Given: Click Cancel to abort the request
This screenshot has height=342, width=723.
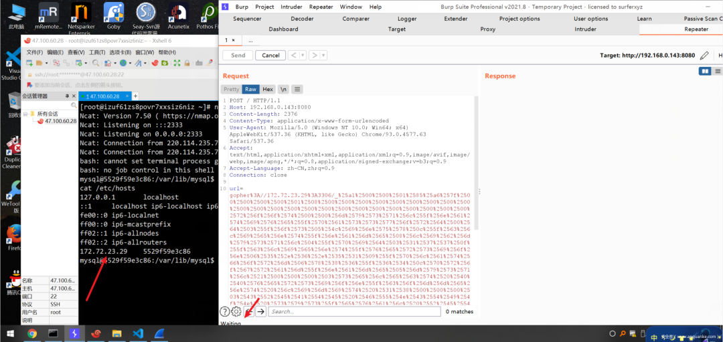Looking at the screenshot, I should (x=270, y=56).
